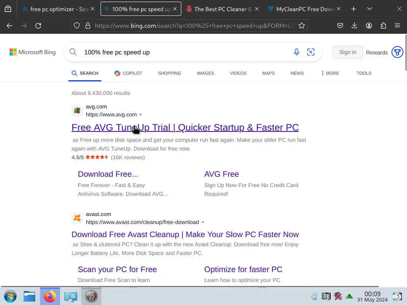Close the '100% free pc speed up' tab
This screenshot has height=305, width=407.
coord(175,9)
